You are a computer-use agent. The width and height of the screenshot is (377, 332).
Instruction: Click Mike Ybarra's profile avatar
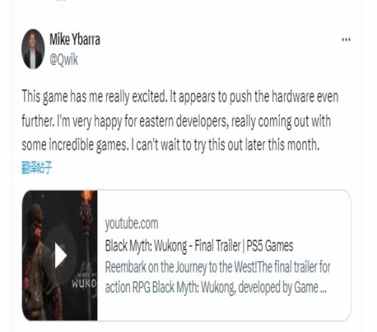pyautogui.click(x=33, y=49)
